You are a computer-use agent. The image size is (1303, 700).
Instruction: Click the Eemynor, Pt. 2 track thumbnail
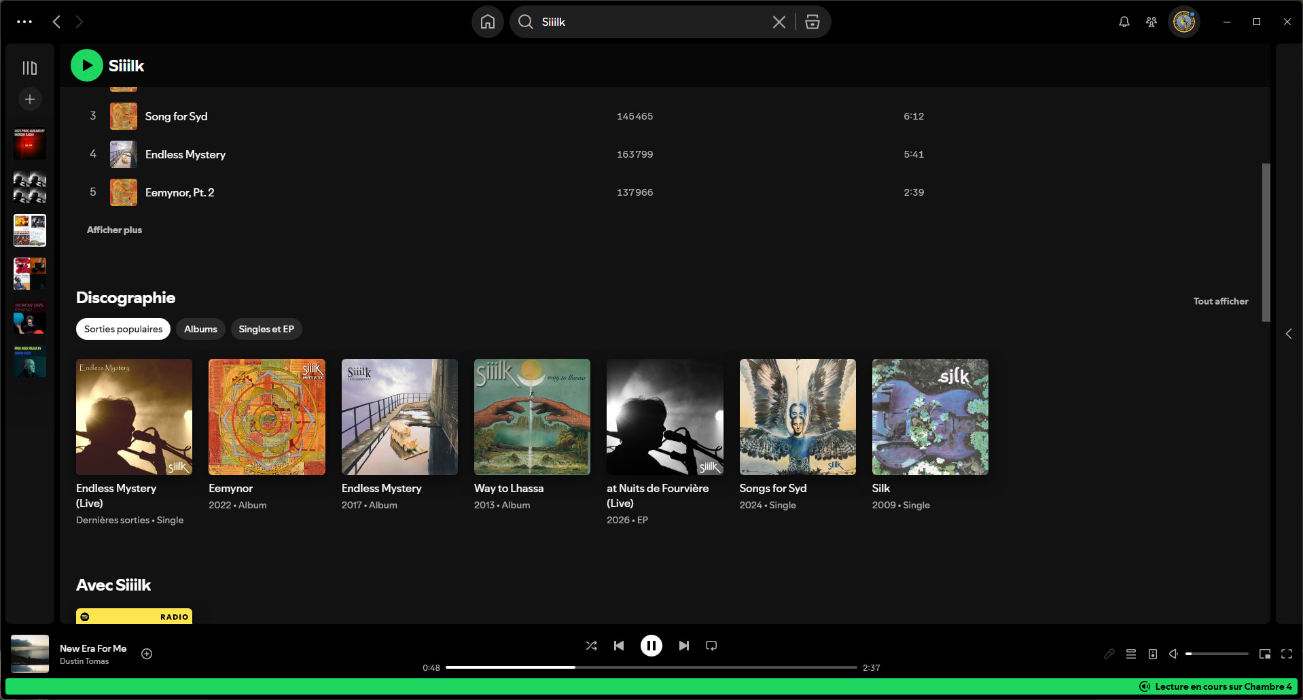124,192
